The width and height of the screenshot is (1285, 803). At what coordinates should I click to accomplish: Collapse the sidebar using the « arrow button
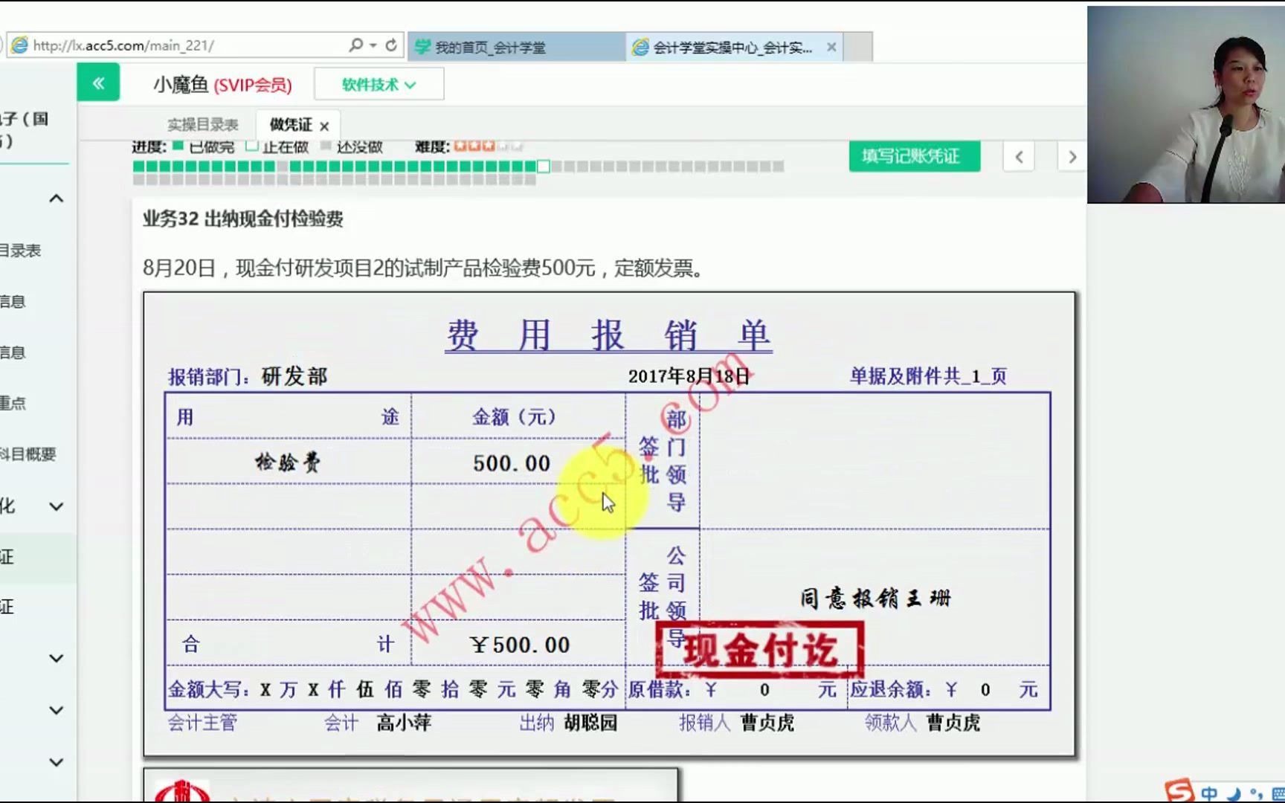pos(97,83)
